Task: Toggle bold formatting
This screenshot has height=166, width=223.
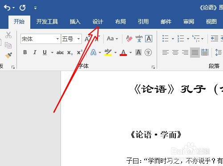Action: [x=25, y=52]
